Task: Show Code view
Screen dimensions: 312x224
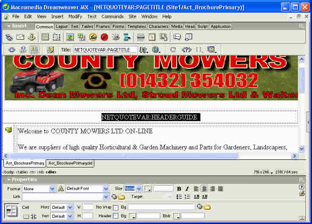Action: pos(12,50)
